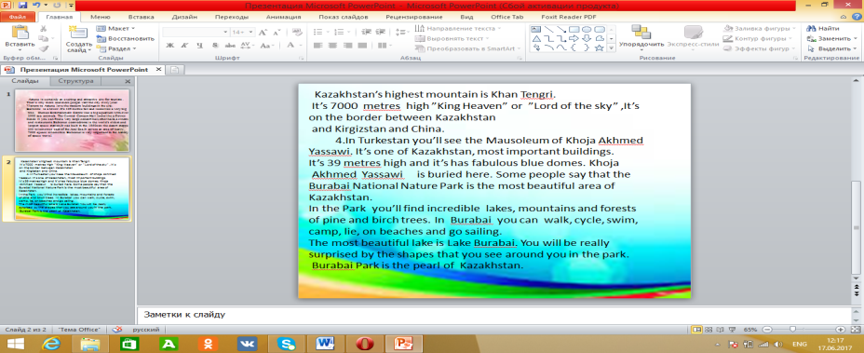Click the Paste (Вставить) clipboard icon

(x=20, y=32)
